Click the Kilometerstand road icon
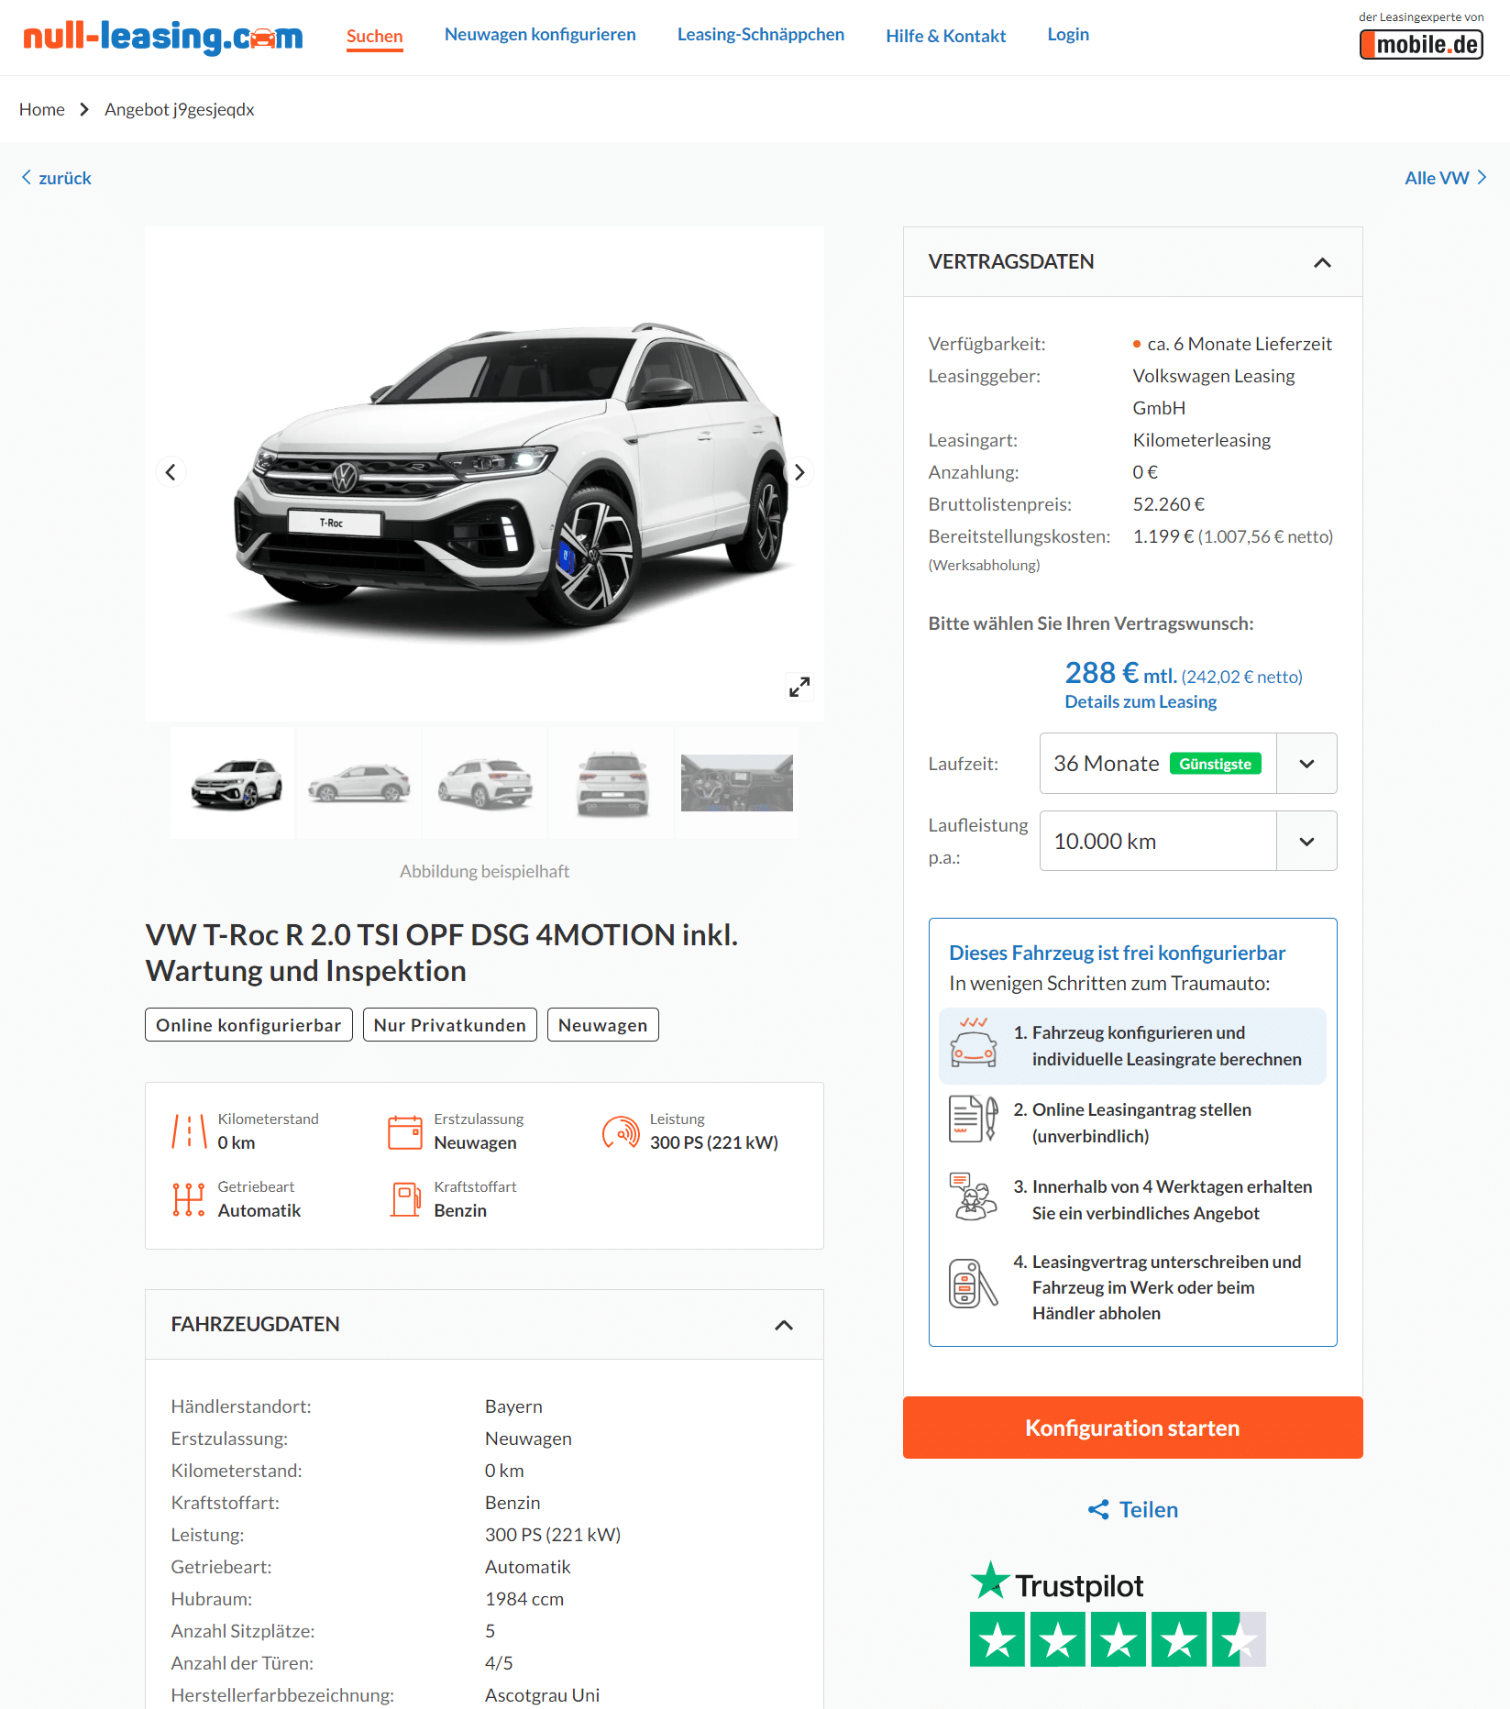 point(189,1131)
